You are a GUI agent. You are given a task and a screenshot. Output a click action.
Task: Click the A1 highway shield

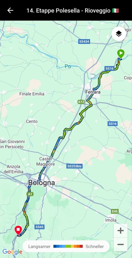[x=30, y=194]
